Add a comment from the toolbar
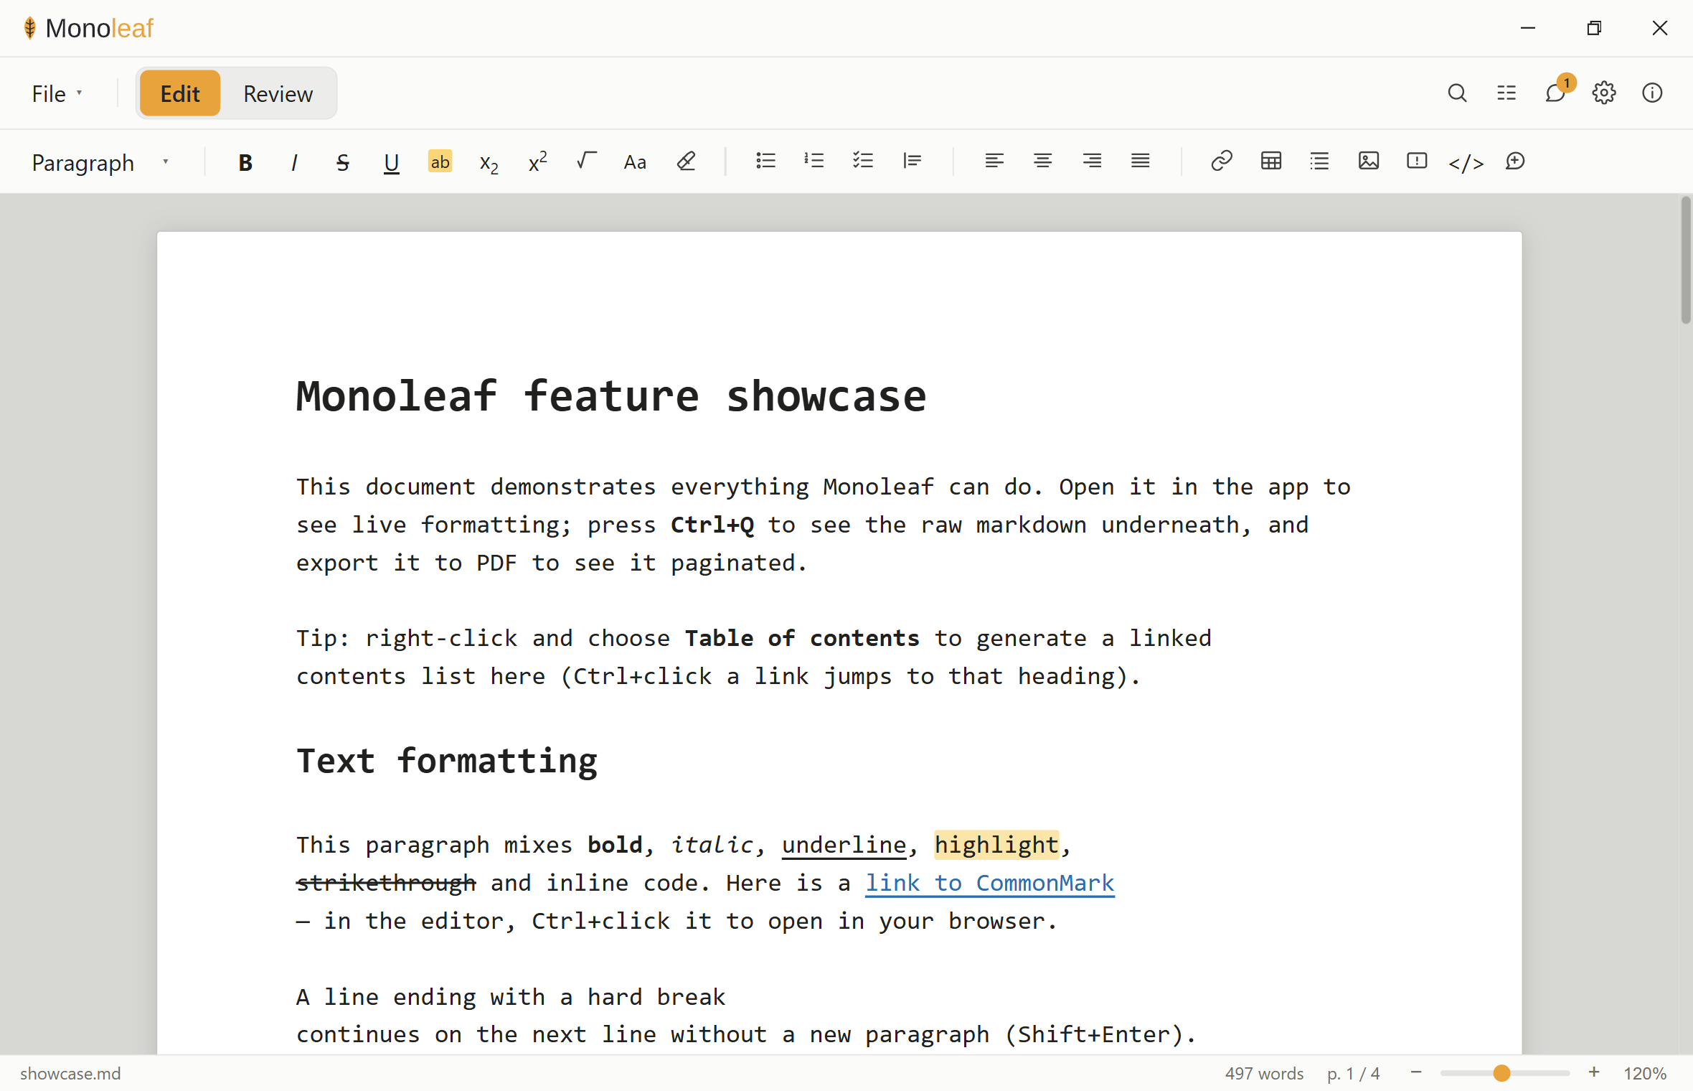The width and height of the screenshot is (1693, 1091). coord(1515,161)
